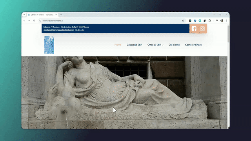Open the Come ordinare page
The height and width of the screenshot is (141, 251).
[x=193, y=45]
